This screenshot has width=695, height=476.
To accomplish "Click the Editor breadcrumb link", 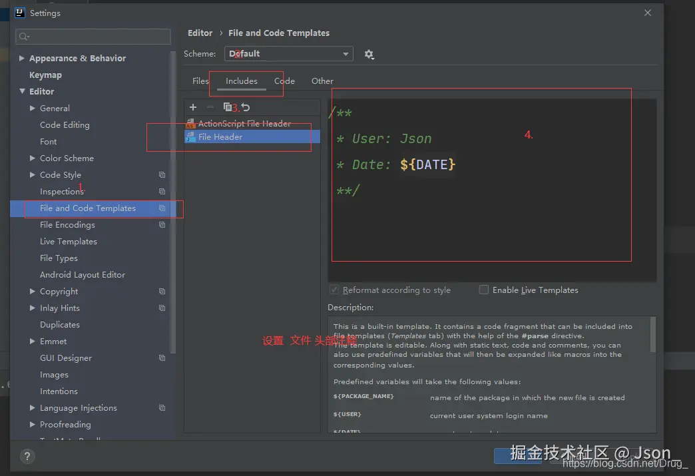I will click(x=200, y=33).
